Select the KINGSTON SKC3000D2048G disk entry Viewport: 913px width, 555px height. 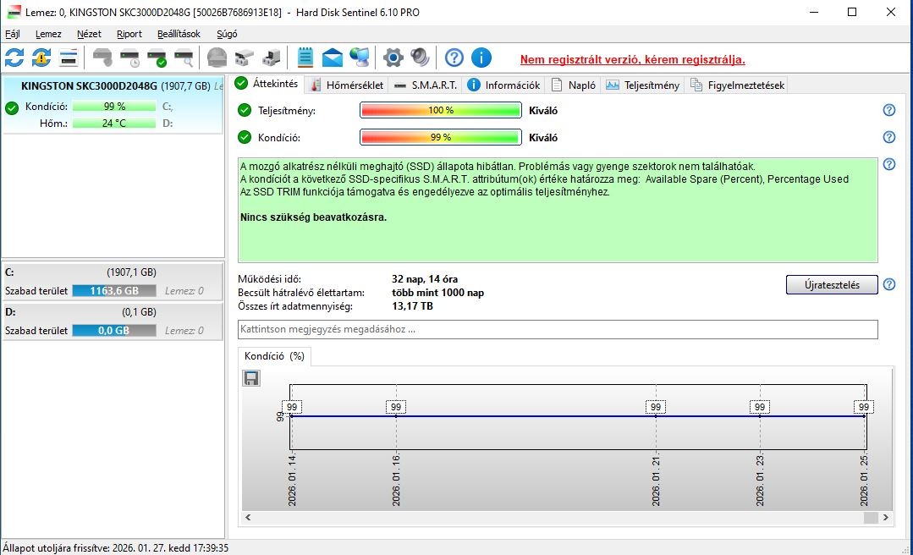(113, 105)
